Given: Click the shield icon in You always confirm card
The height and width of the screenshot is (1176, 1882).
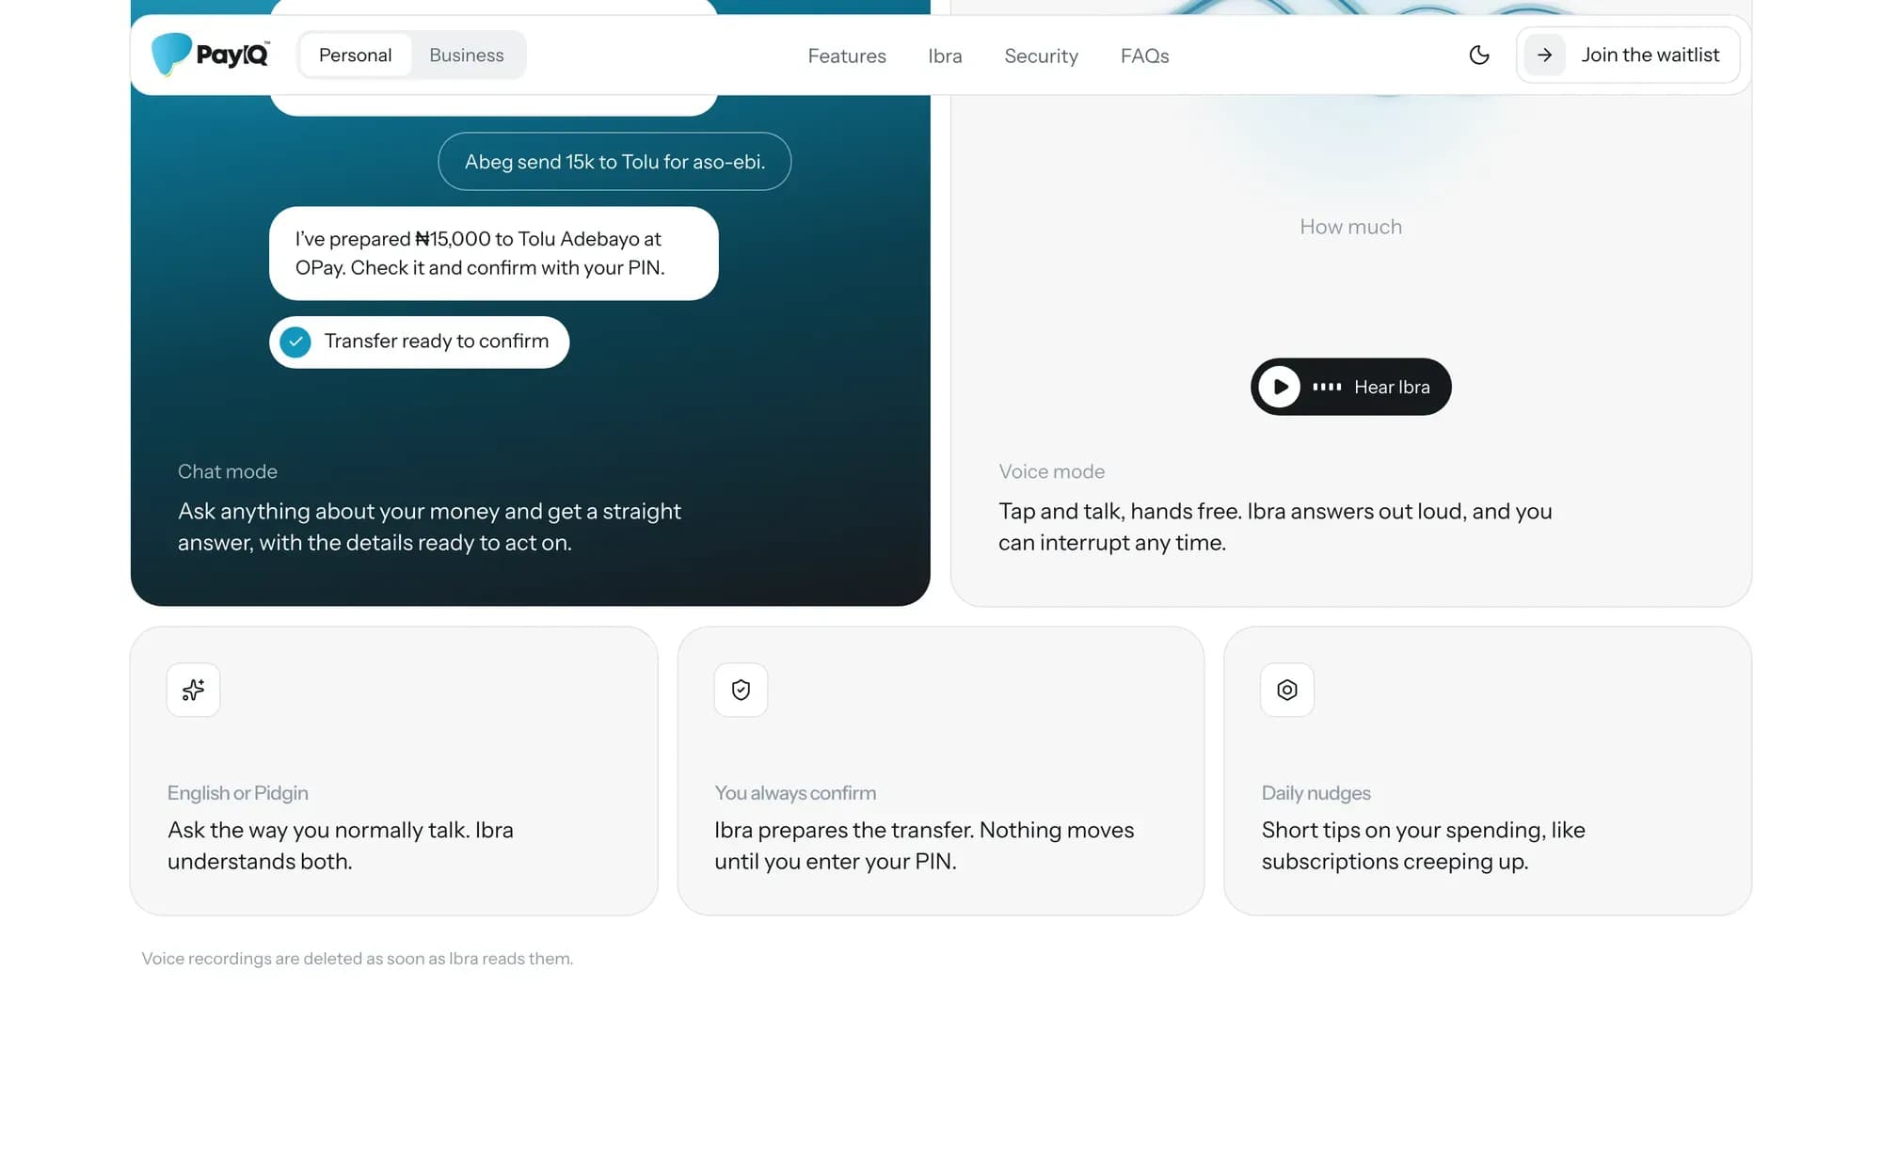Looking at the screenshot, I should (741, 691).
